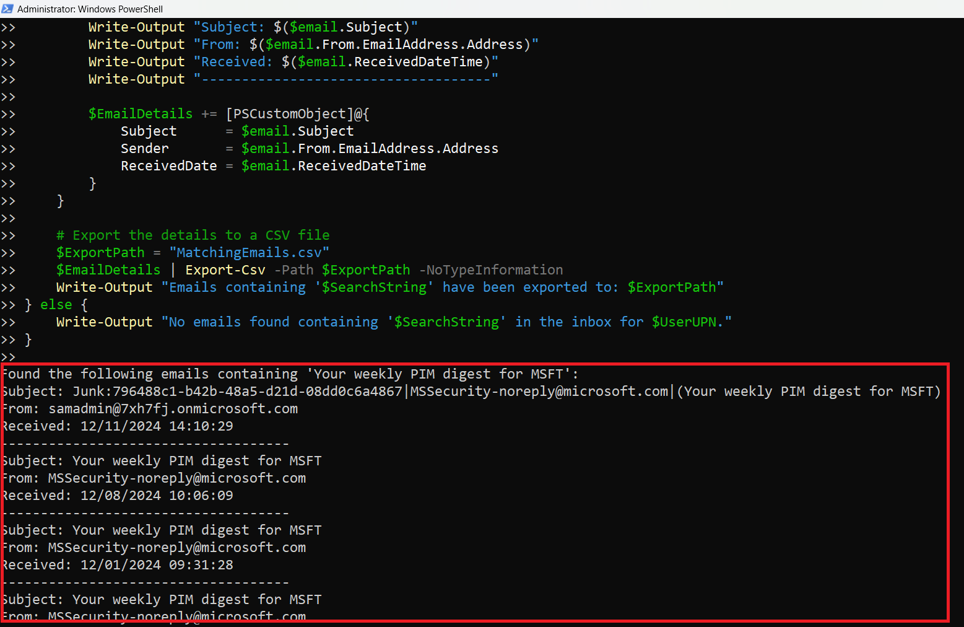964x627 pixels.
Task: Click the received timestamp 12/08/2024 10:06:09
Action: click(x=157, y=496)
